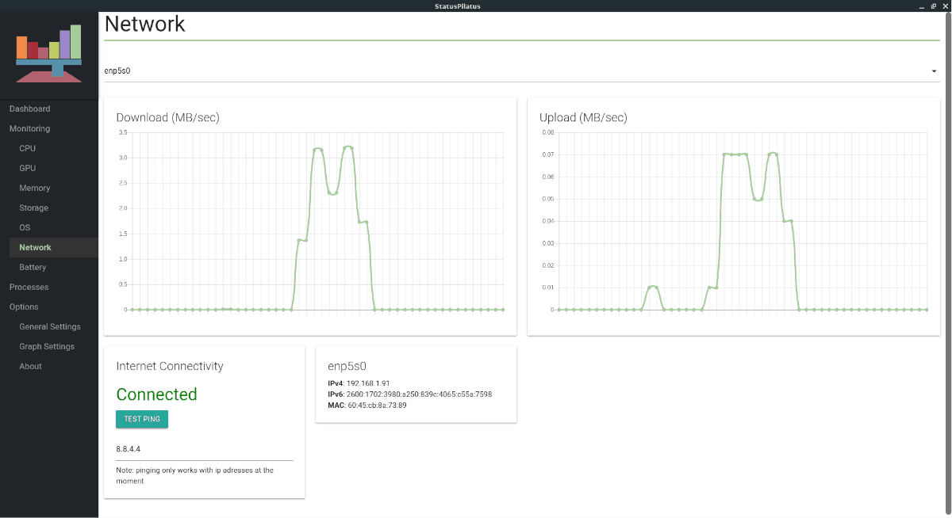Go to Memory monitoring page

click(x=35, y=188)
